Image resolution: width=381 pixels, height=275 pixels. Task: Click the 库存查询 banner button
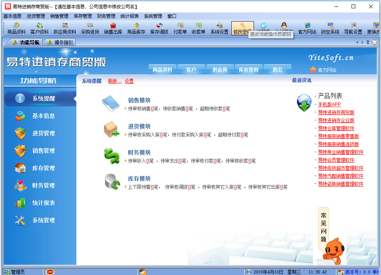tap(248, 70)
